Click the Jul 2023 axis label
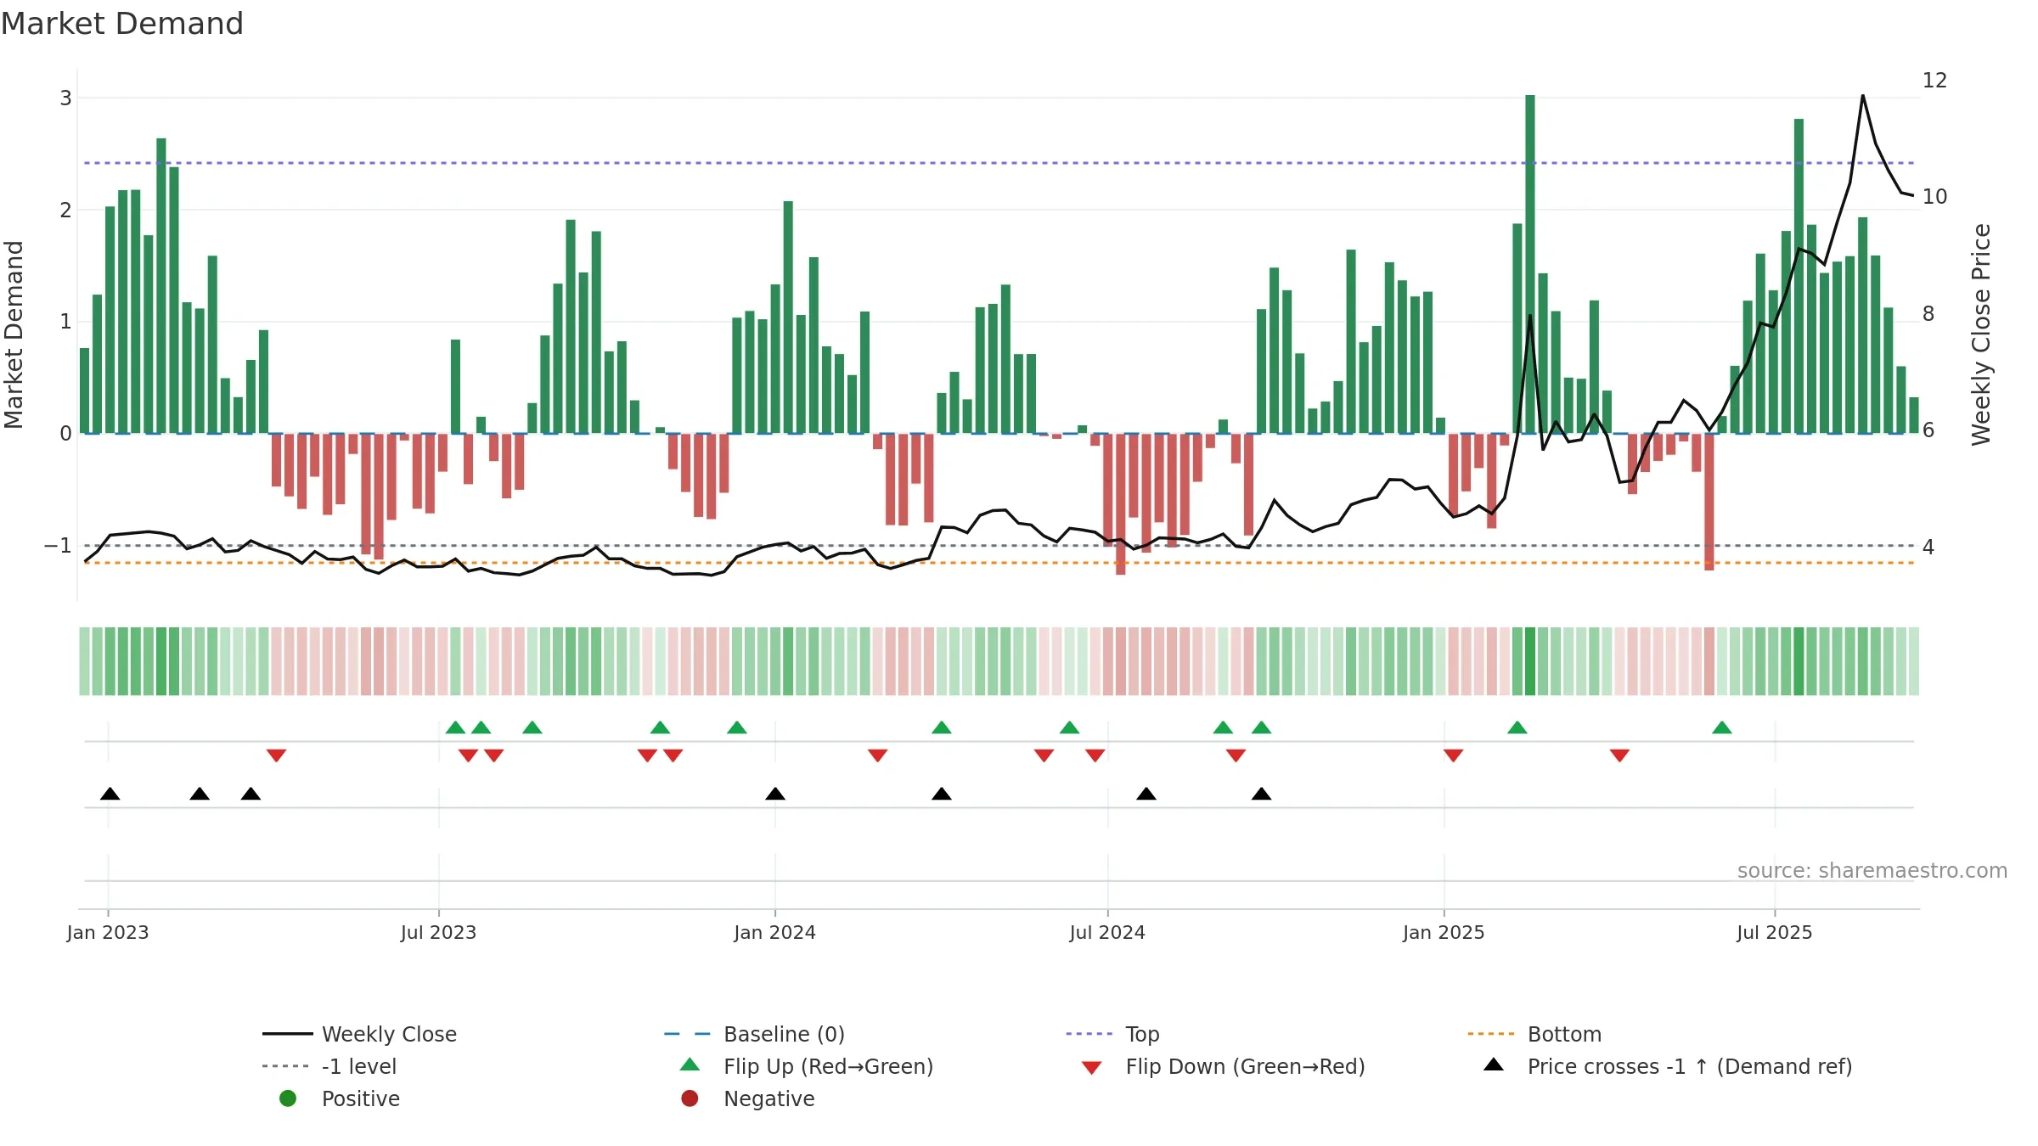This screenshot has width=2038, height=1146. (x=438, y=932)
